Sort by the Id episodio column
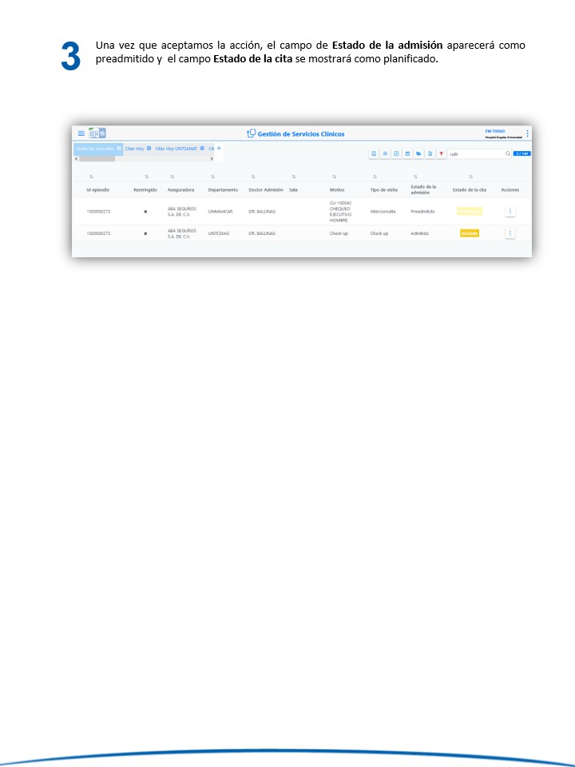575x767 pixels. (x=91, y=177)
